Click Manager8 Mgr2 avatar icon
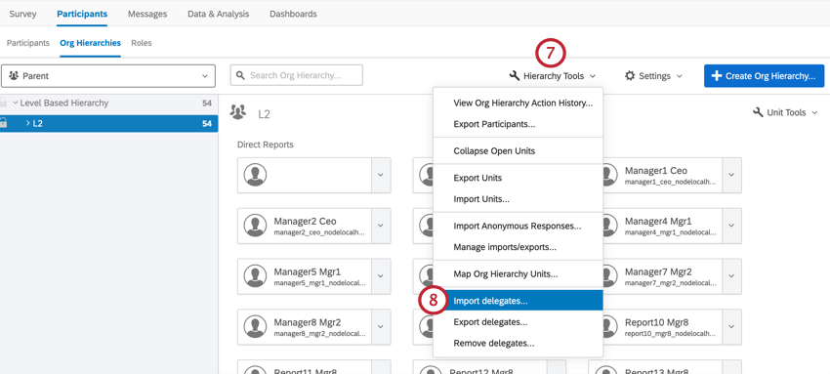 (255, 327)
